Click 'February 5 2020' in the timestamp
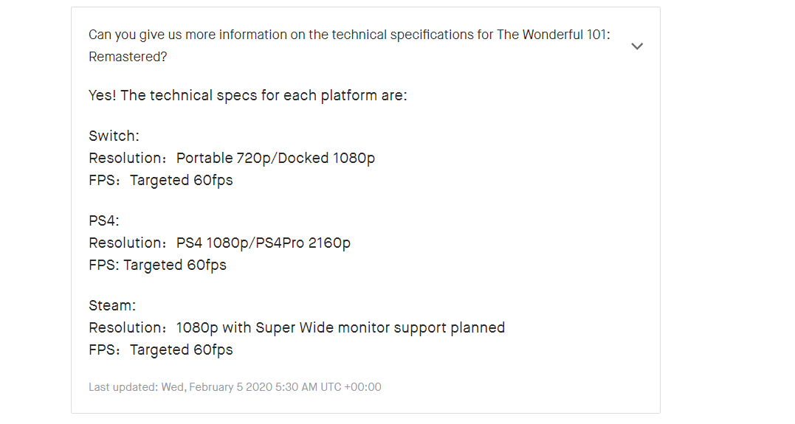The width and height of the screenshot is (795, 424). [231, 387]
